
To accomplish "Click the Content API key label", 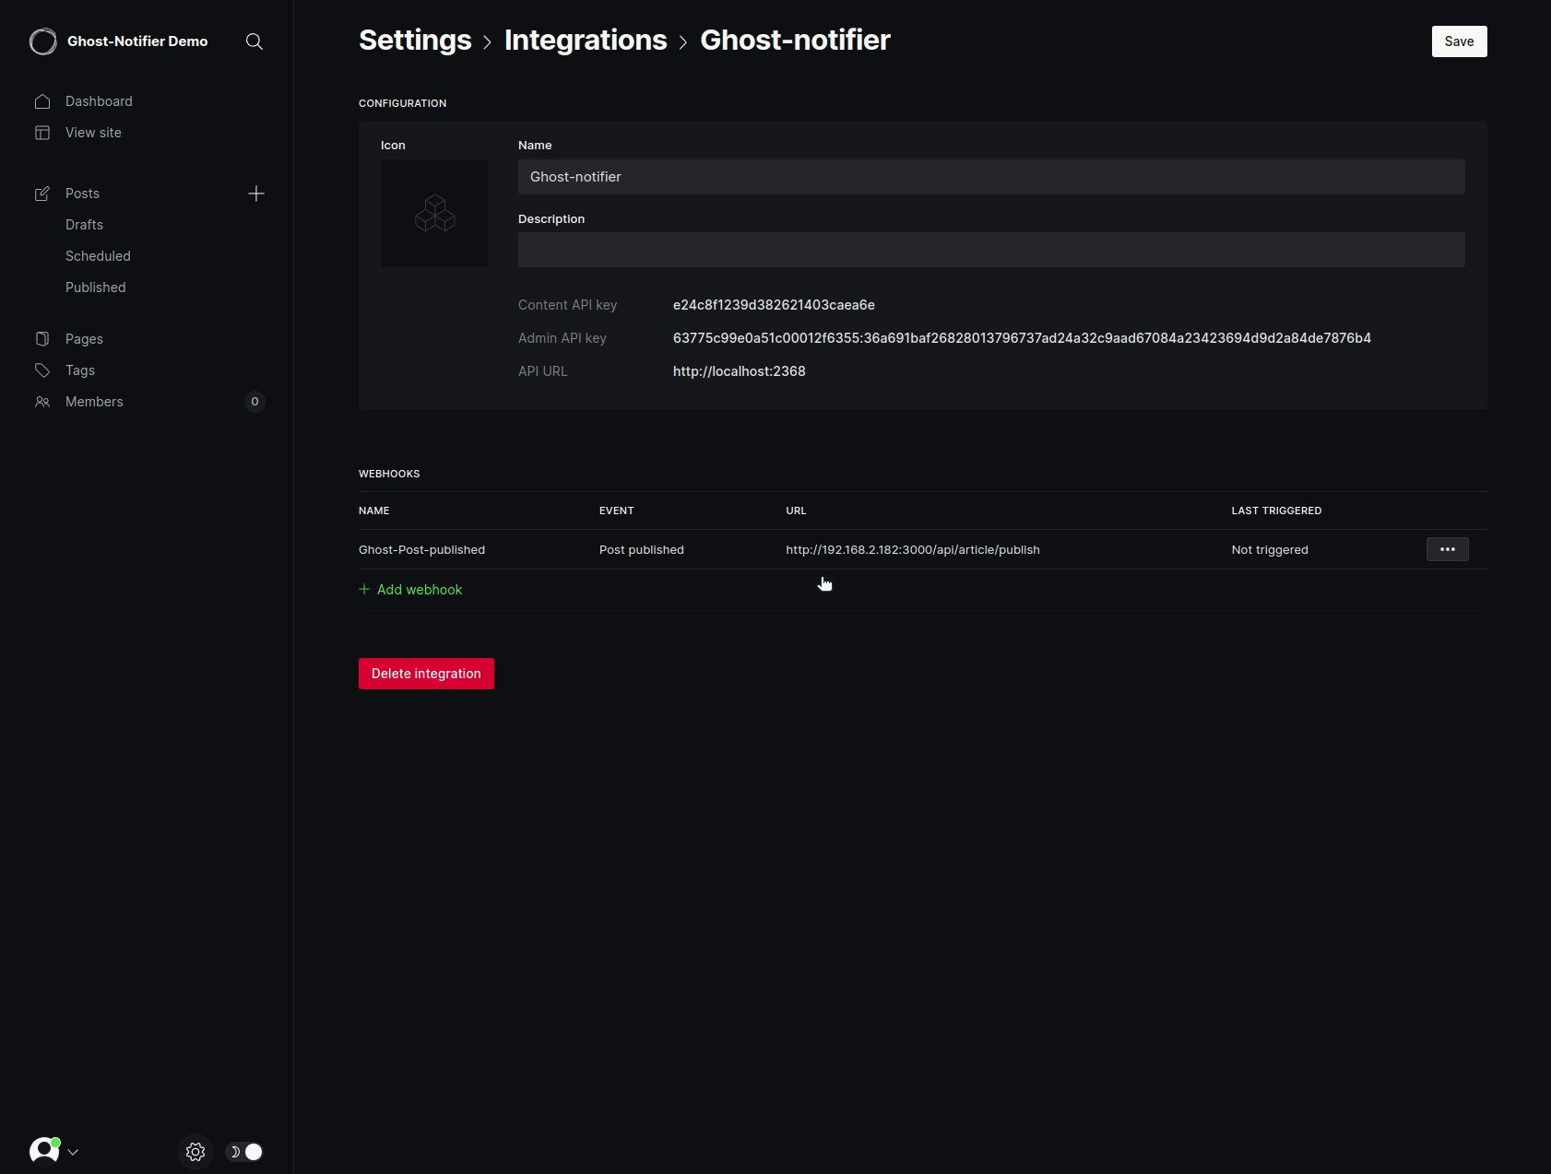I will click(x=567, y=305).
